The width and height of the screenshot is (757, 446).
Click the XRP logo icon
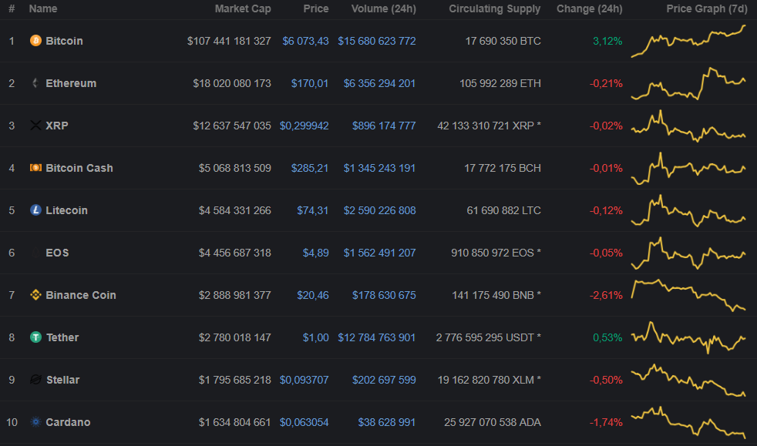tap(35, 126)
